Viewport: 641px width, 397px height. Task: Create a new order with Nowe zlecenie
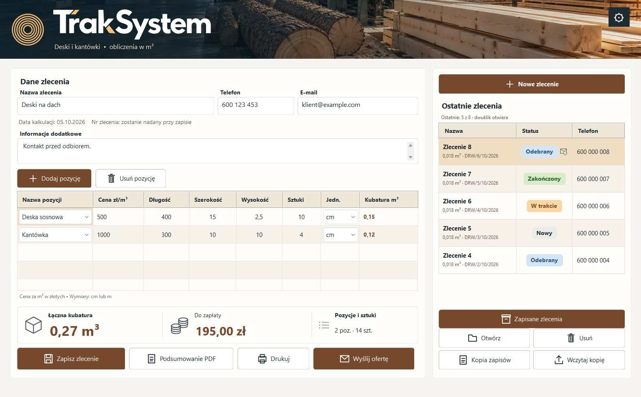click(531, 84)
